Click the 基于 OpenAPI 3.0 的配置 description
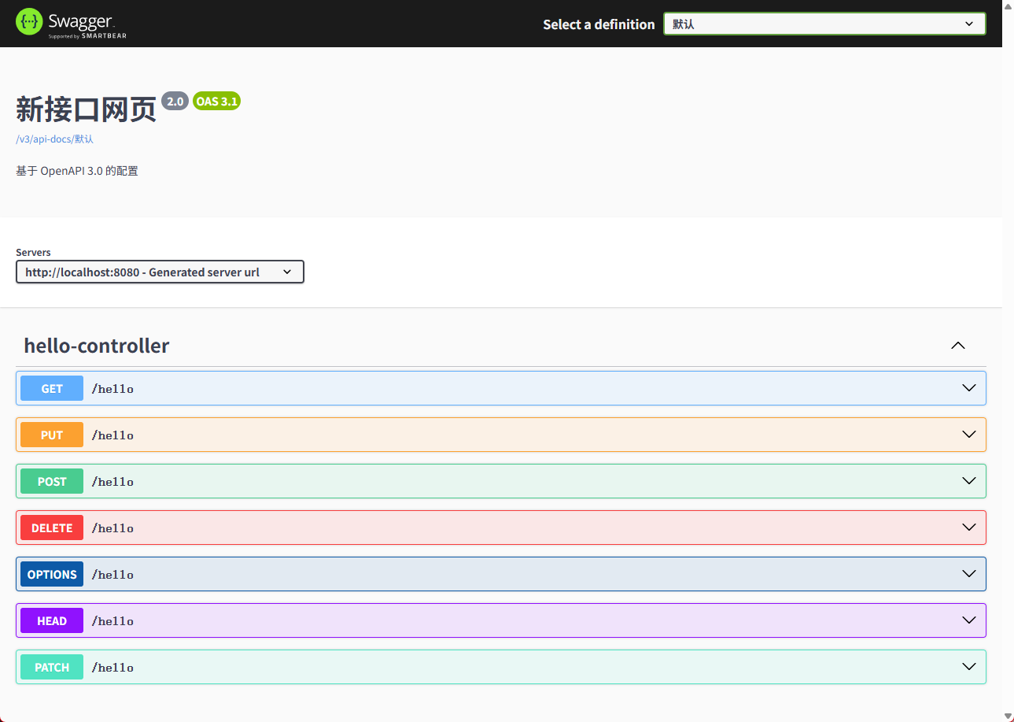1014x722 pixels. pos(77,171)
